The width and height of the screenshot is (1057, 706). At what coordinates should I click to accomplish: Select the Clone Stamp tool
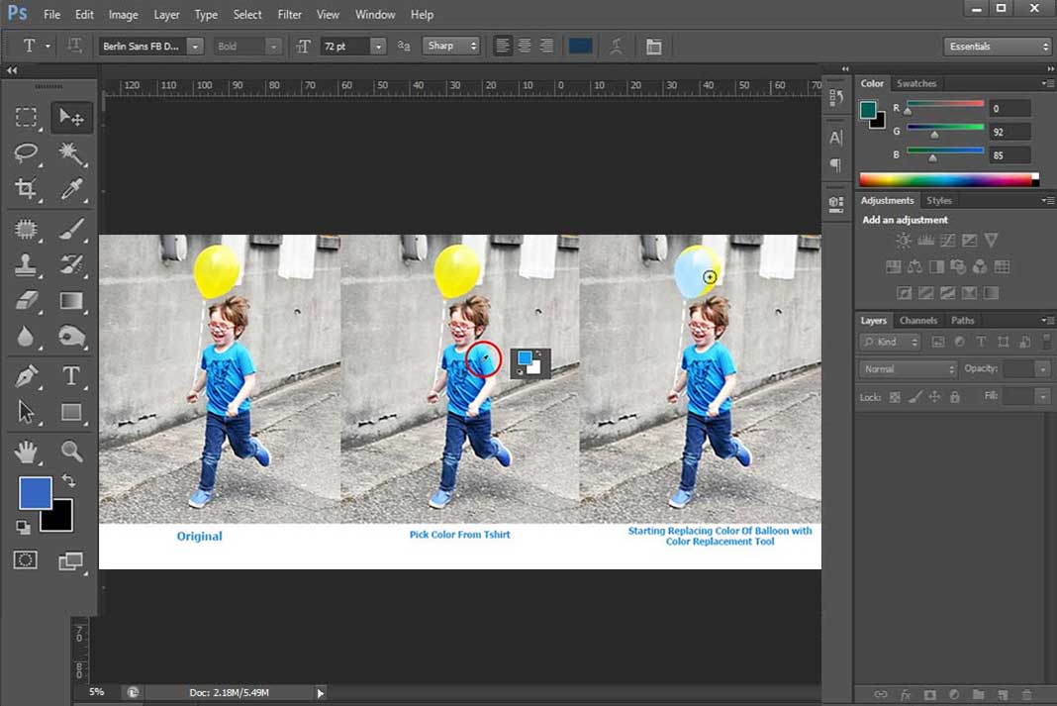[27, 264]
